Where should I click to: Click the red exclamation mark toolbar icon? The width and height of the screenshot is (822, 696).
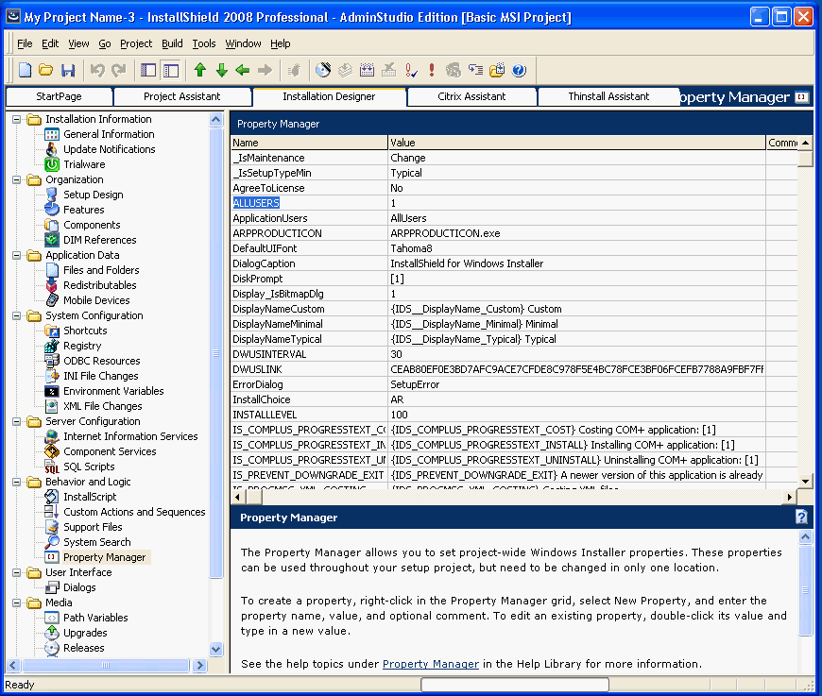click(x=432, y=70)
